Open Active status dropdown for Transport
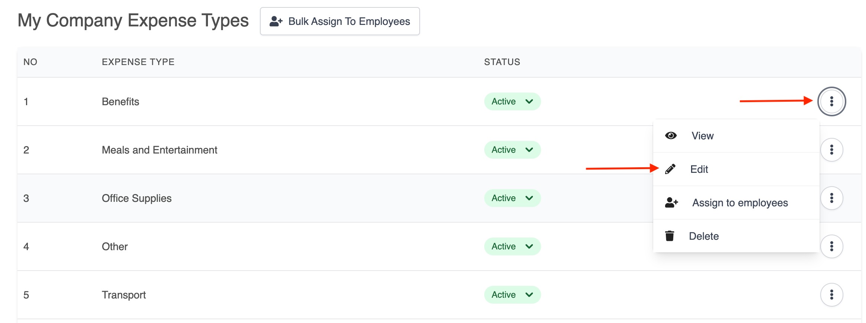 512,295
